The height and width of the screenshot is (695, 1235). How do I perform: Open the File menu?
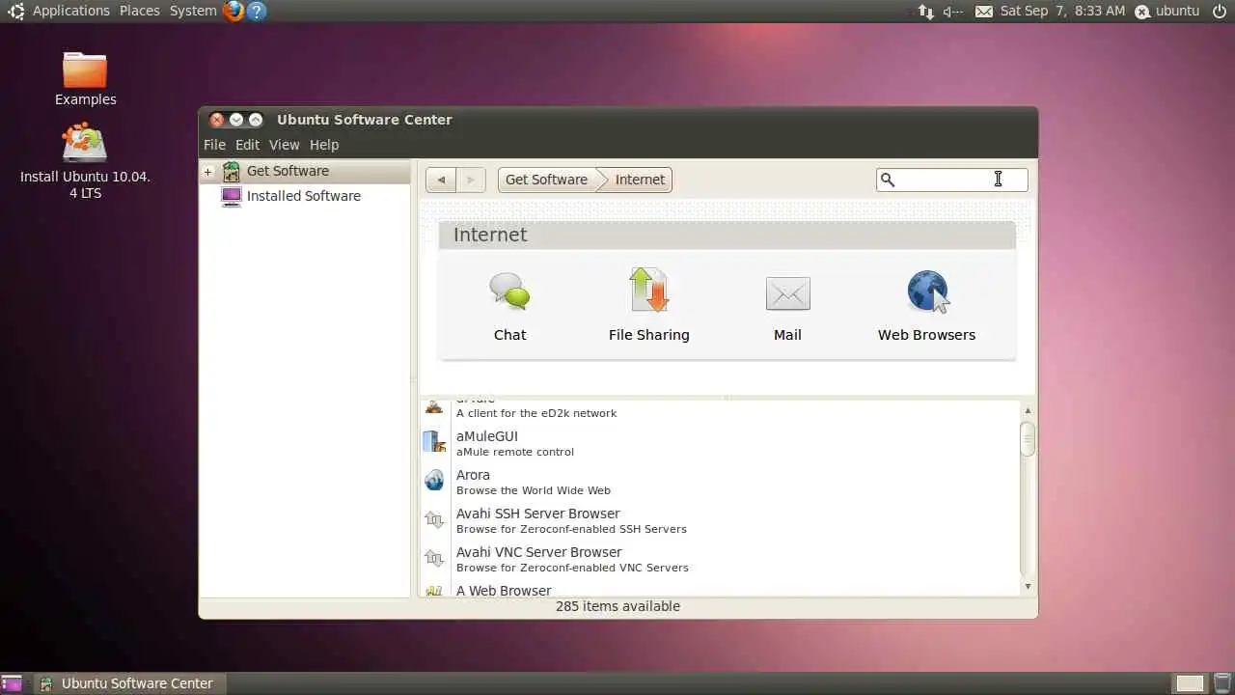tap(214, 145)
